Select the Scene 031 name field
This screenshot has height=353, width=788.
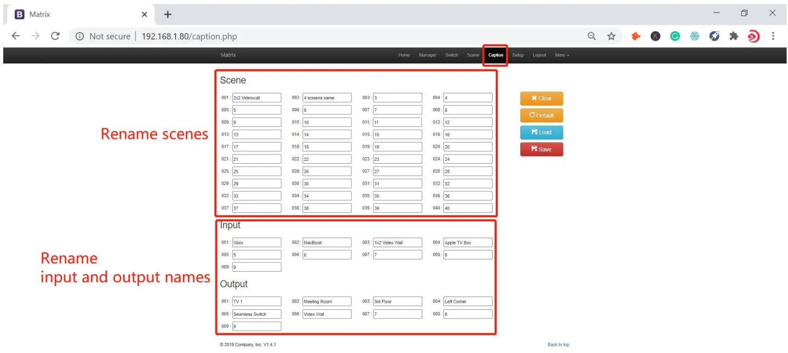(x=397, y=184)
